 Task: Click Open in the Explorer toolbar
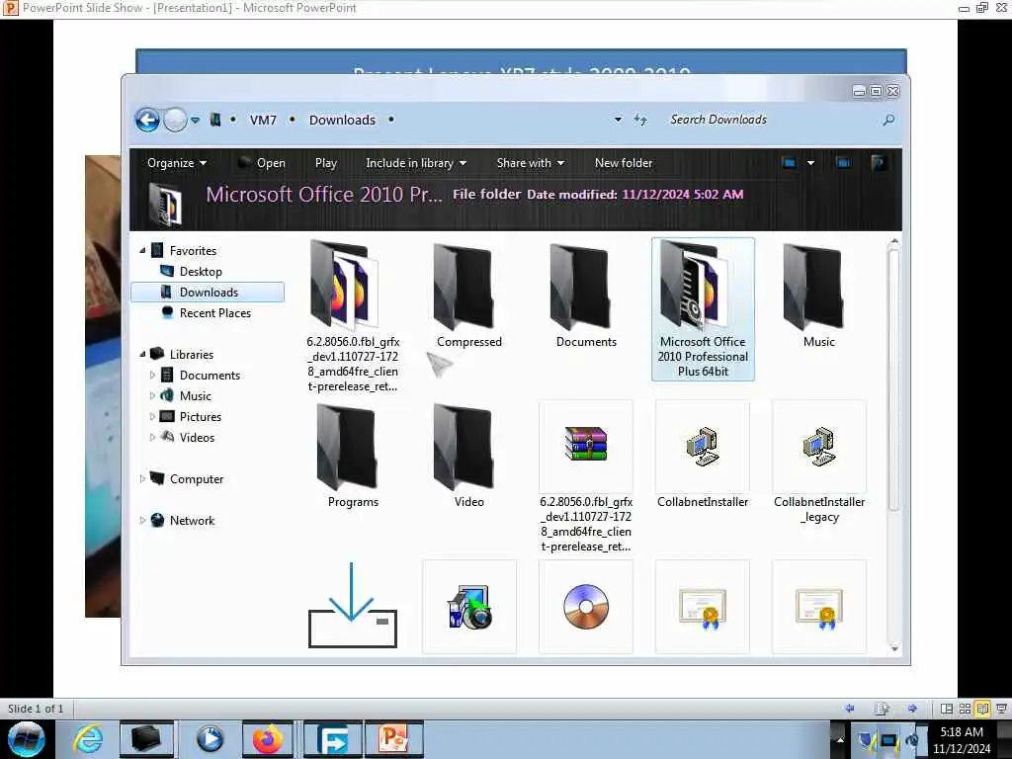[262, 163]
